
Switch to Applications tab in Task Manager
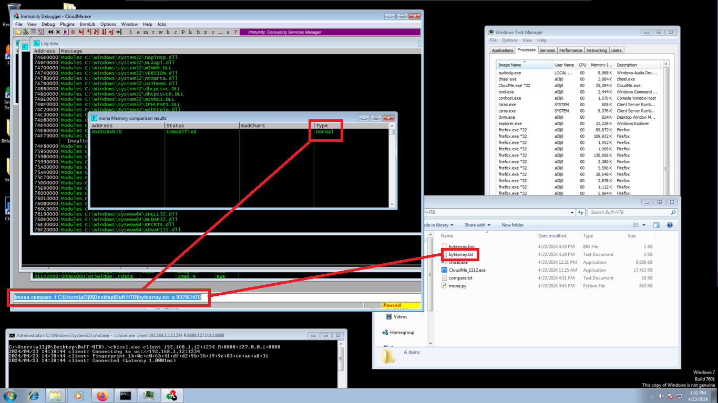point(502,50)
